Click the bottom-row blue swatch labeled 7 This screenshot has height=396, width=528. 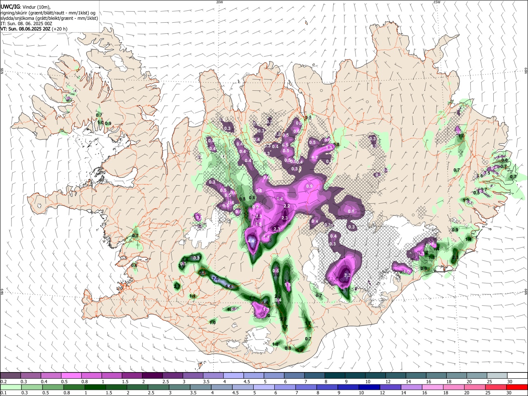click(306, 387)
